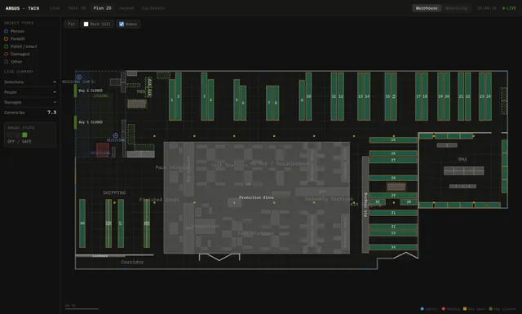Open the Layout tab

[126, 8]
